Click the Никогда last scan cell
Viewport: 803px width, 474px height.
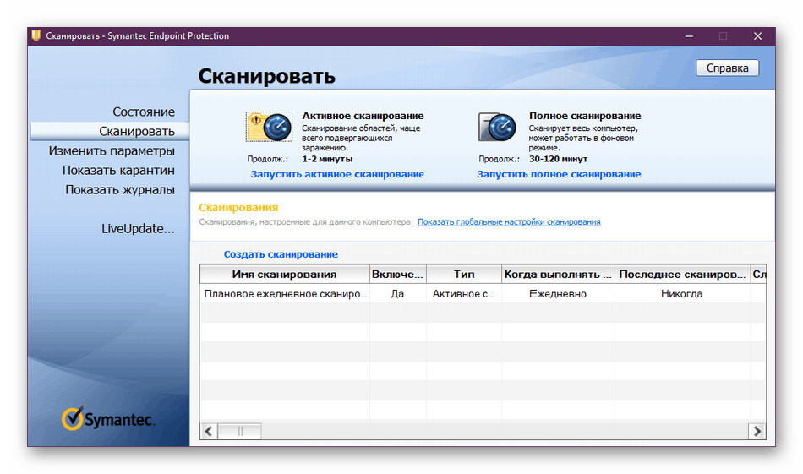(682, 294)
